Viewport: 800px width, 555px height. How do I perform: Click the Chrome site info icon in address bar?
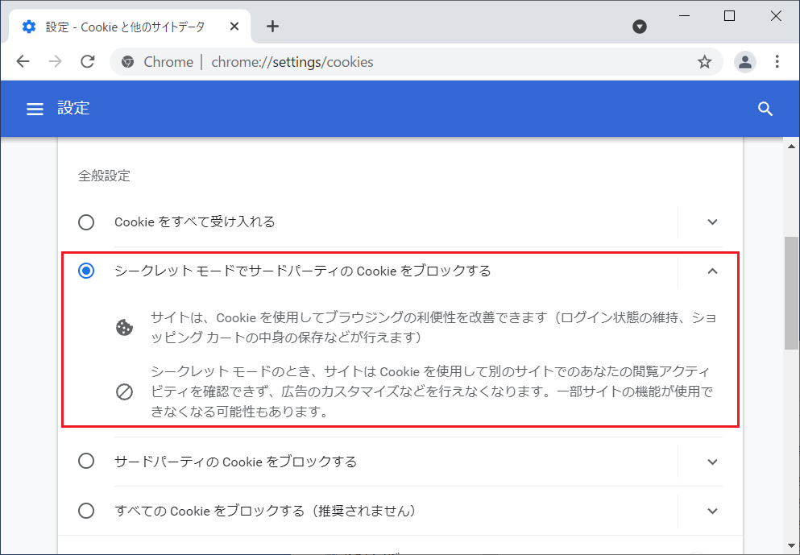(127, 62)
